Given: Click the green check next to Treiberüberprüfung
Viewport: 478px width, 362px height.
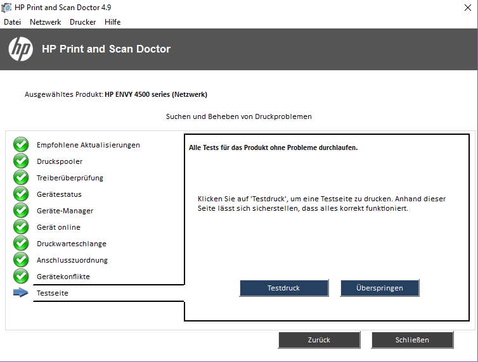Looking at the screenshot, I should 21,177.
